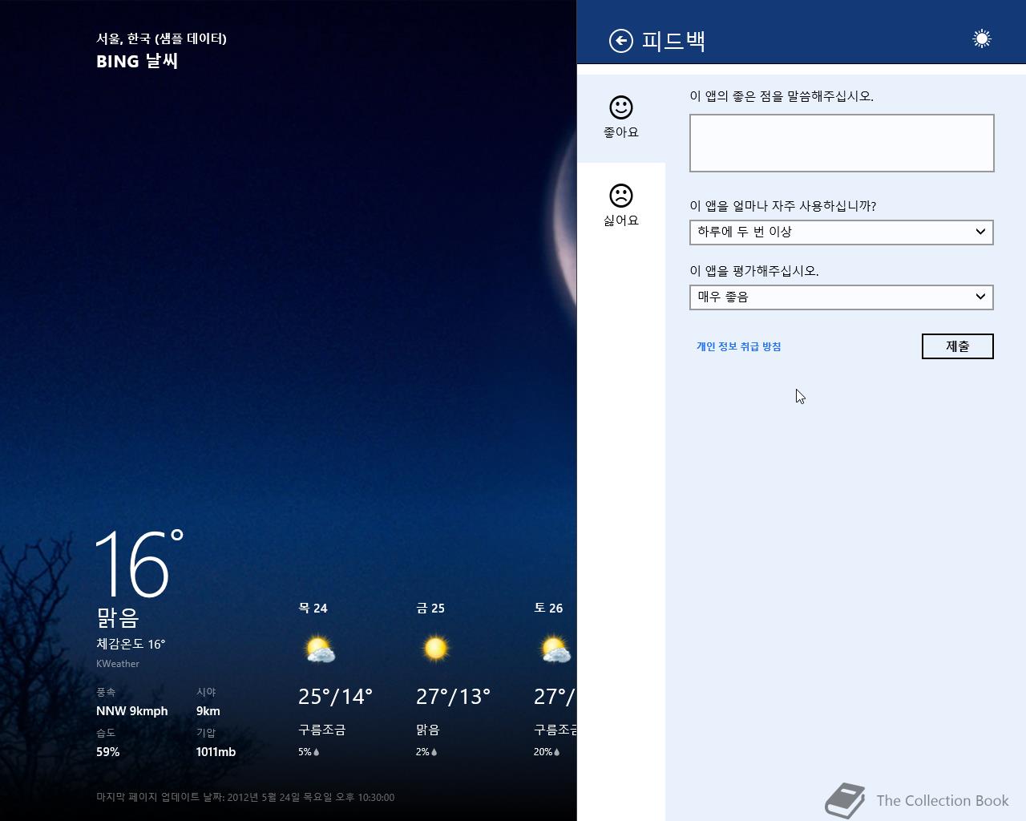This screenshot has height=821, width=1026.
Task: Click the 체감온도 16° feels-like text
Action: 131,644
